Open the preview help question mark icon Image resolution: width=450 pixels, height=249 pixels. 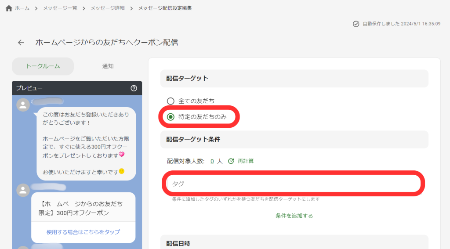point(134,88)
